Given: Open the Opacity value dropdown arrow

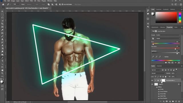Looking at the screenshot, I should [x=176, y=73].
